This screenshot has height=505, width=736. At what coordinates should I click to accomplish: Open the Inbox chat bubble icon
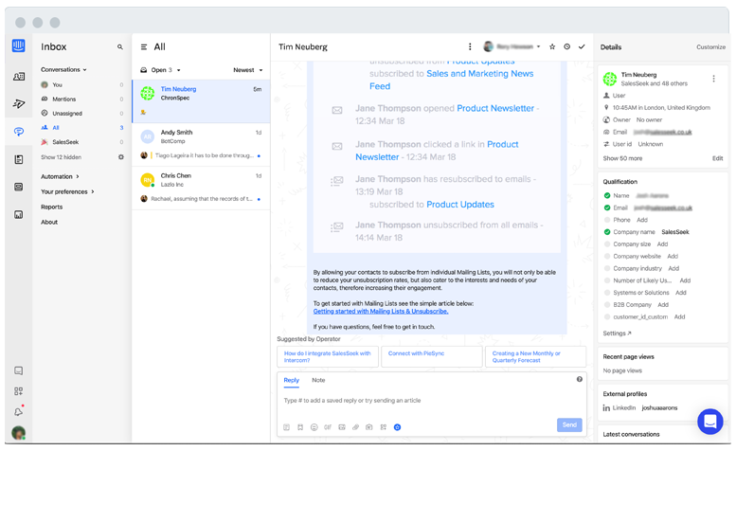pos(19,132)
